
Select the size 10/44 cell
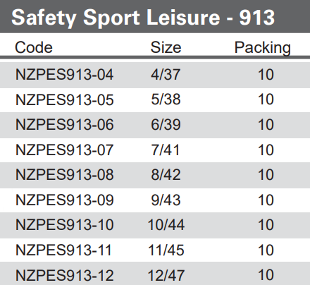pos(166,225)
